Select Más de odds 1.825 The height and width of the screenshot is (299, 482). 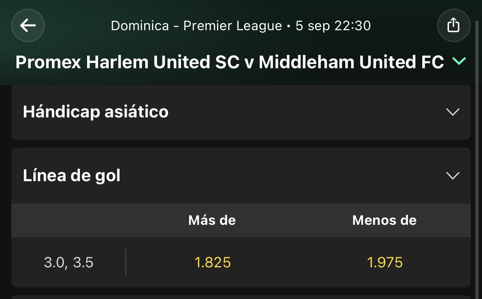213,262
